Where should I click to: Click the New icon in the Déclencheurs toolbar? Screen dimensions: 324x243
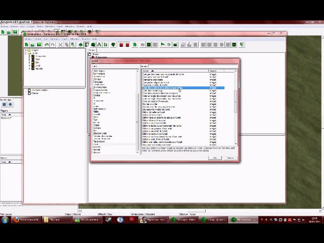(26, 45)
